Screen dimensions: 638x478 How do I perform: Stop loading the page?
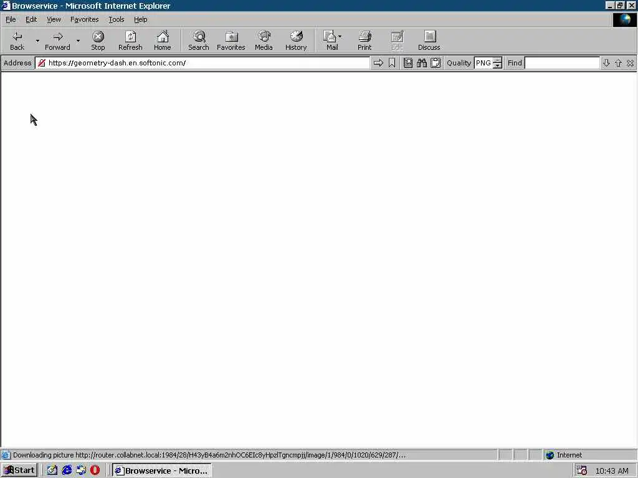tap(98, 40)
